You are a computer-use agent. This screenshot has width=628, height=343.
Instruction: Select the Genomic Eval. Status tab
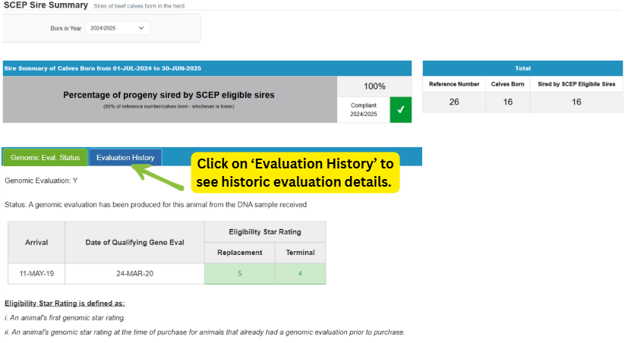(45, 157)
